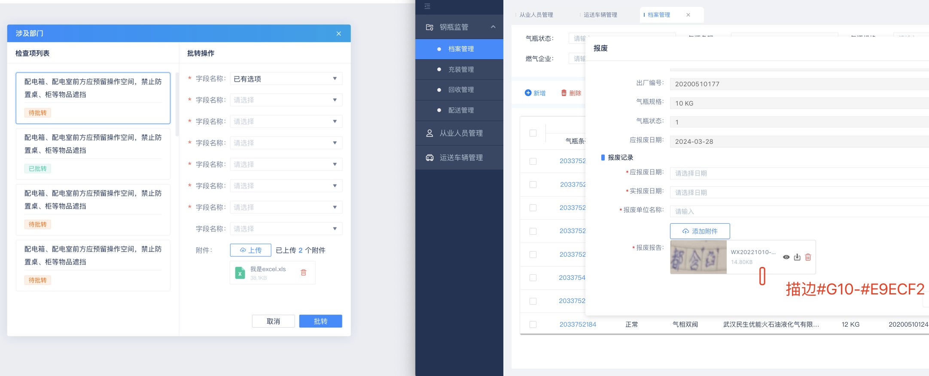
Task: Open the seventh 字段名称 dropdown
Action: pos(286,207)
